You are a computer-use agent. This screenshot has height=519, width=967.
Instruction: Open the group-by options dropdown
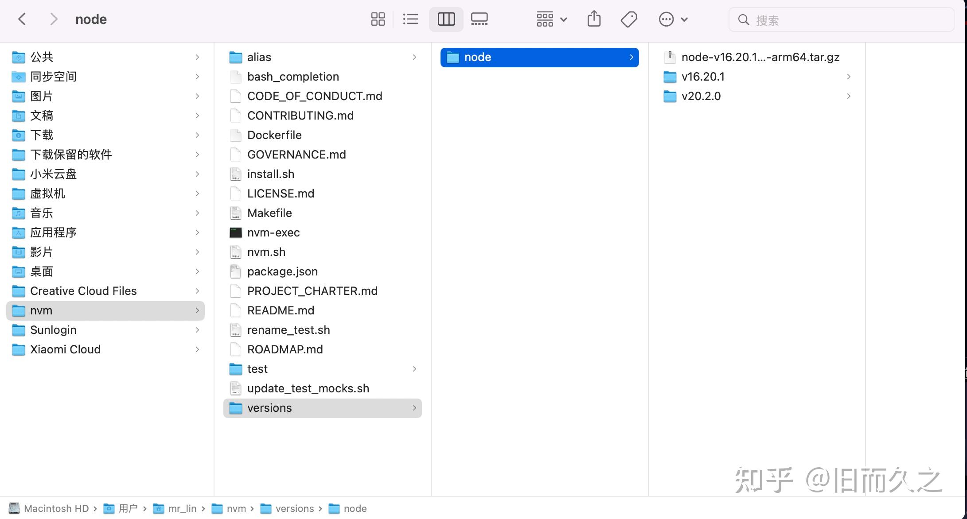coord(551,19)
